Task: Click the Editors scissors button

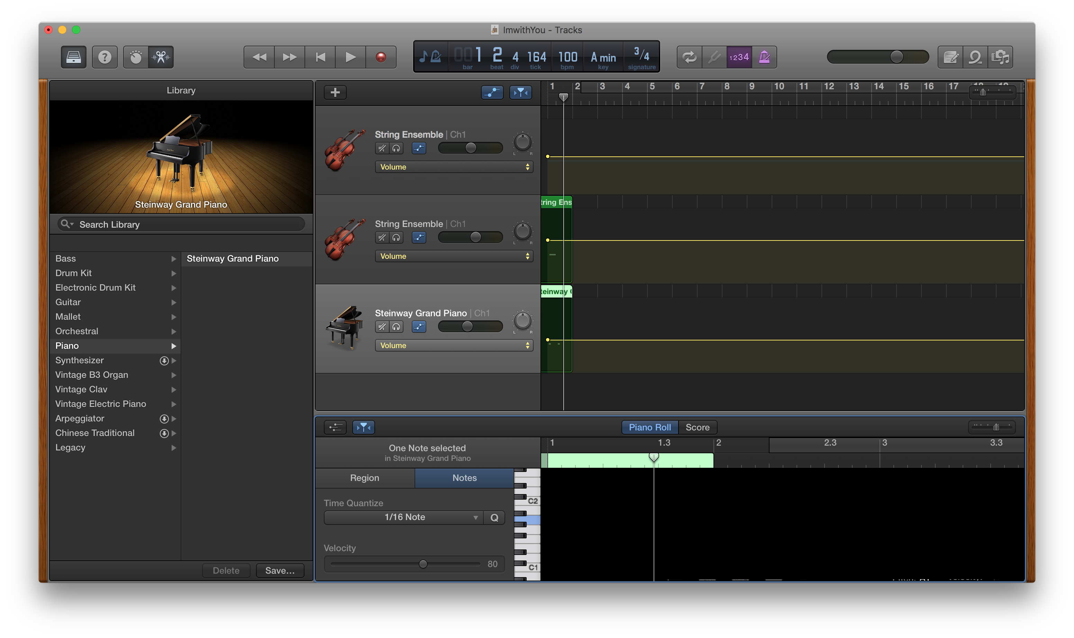Action: click(x=161, y=57)
